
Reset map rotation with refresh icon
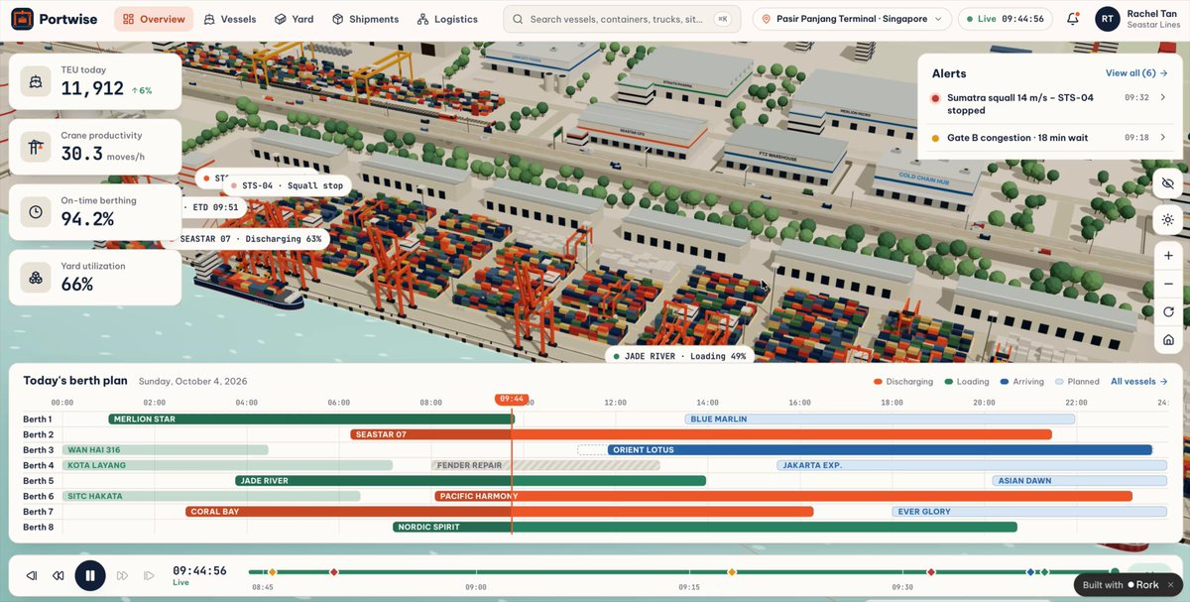tap(1168, 312)
